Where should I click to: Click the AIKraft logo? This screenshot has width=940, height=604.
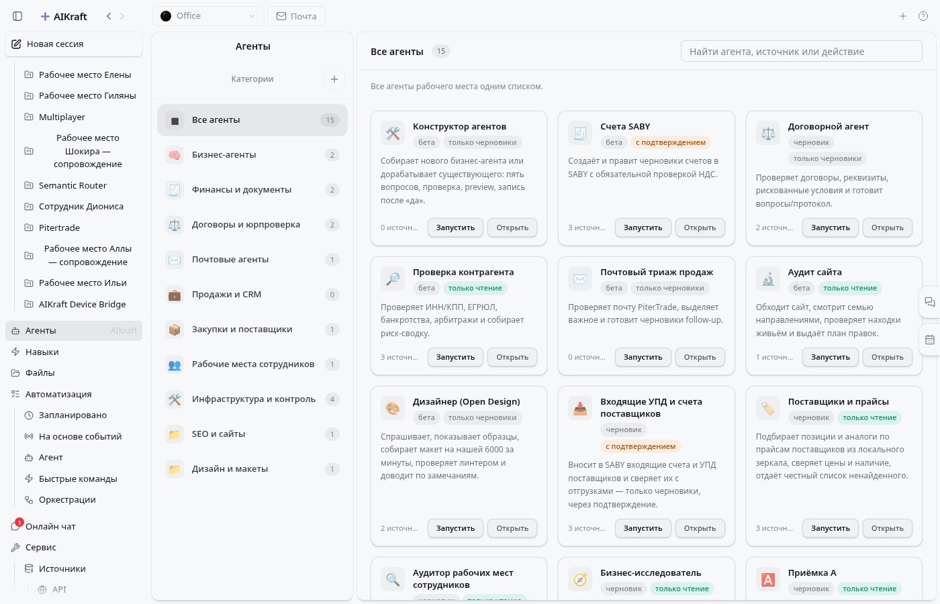(x=64, y=16)
